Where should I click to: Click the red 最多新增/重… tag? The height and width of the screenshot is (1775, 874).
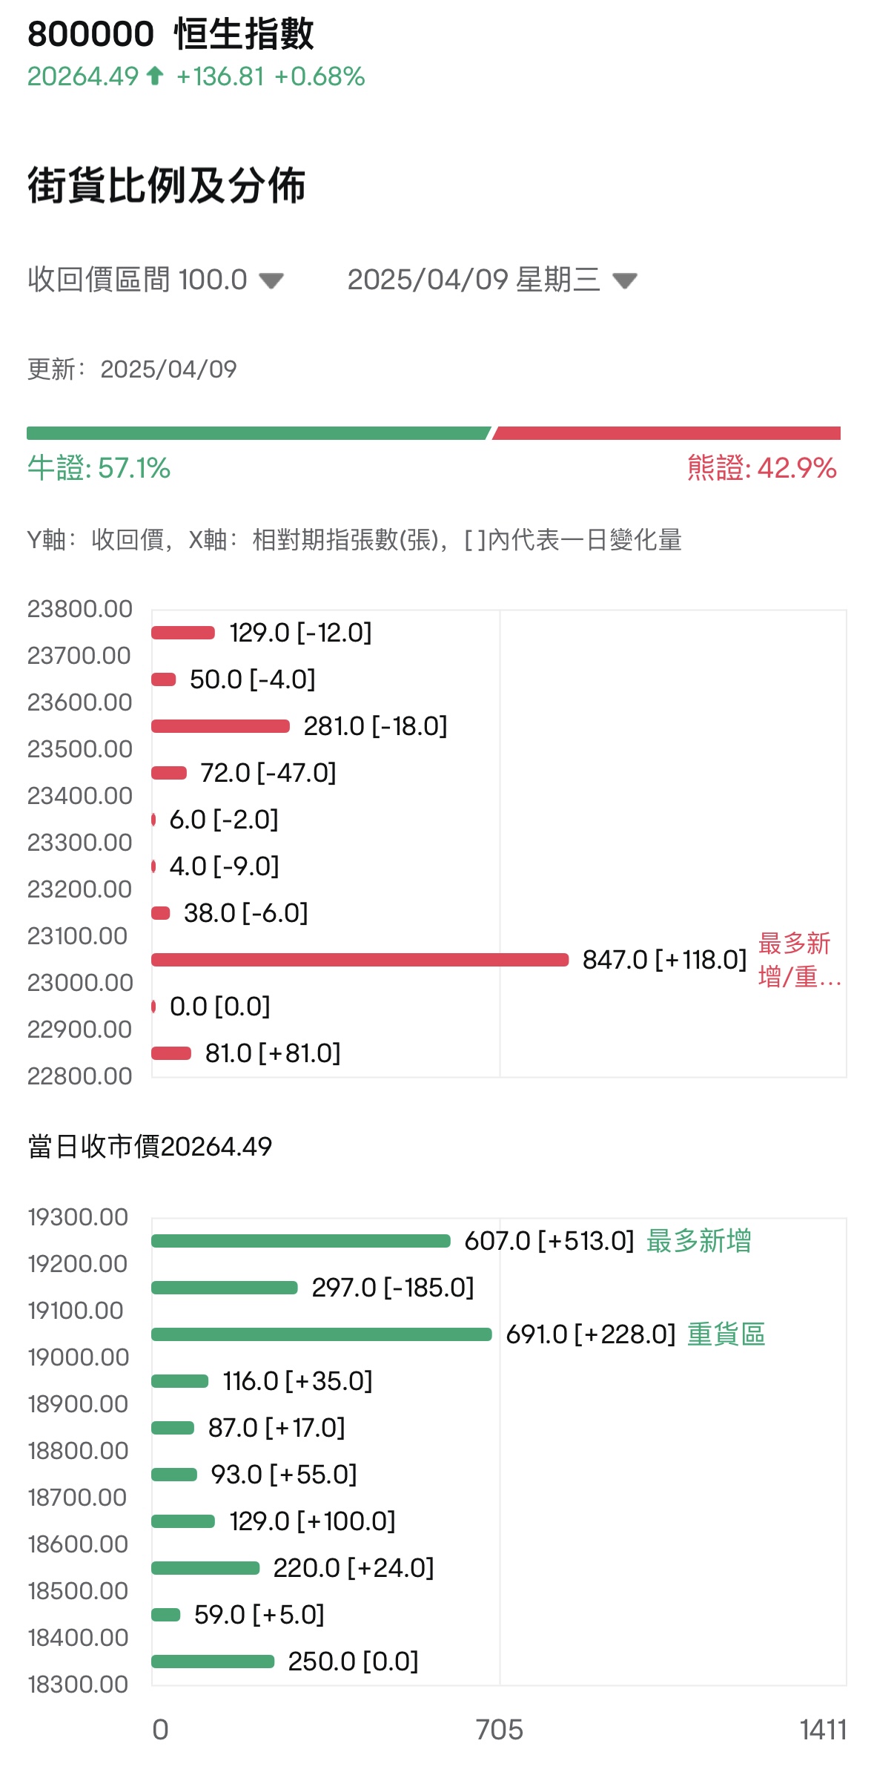click(799, 960)
